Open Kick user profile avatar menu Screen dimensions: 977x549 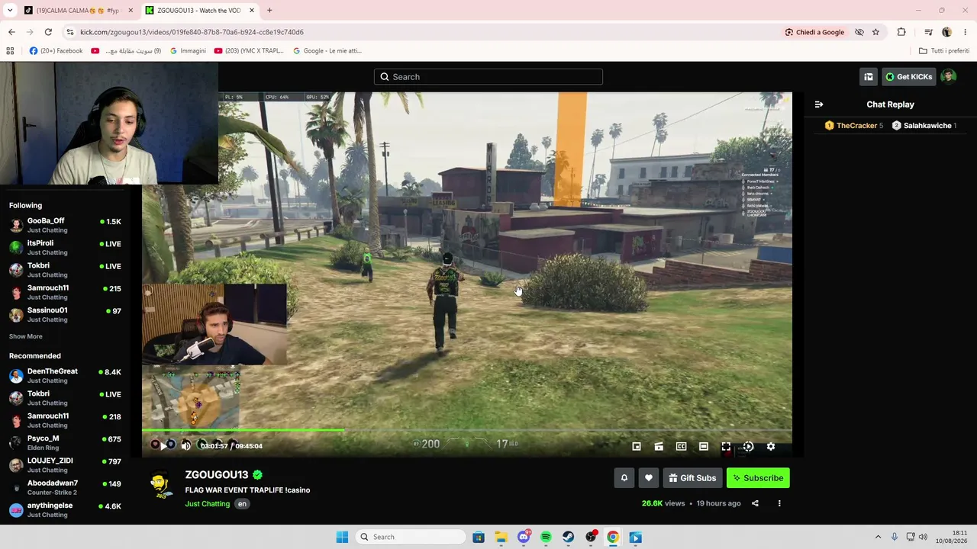click(948, 76)
